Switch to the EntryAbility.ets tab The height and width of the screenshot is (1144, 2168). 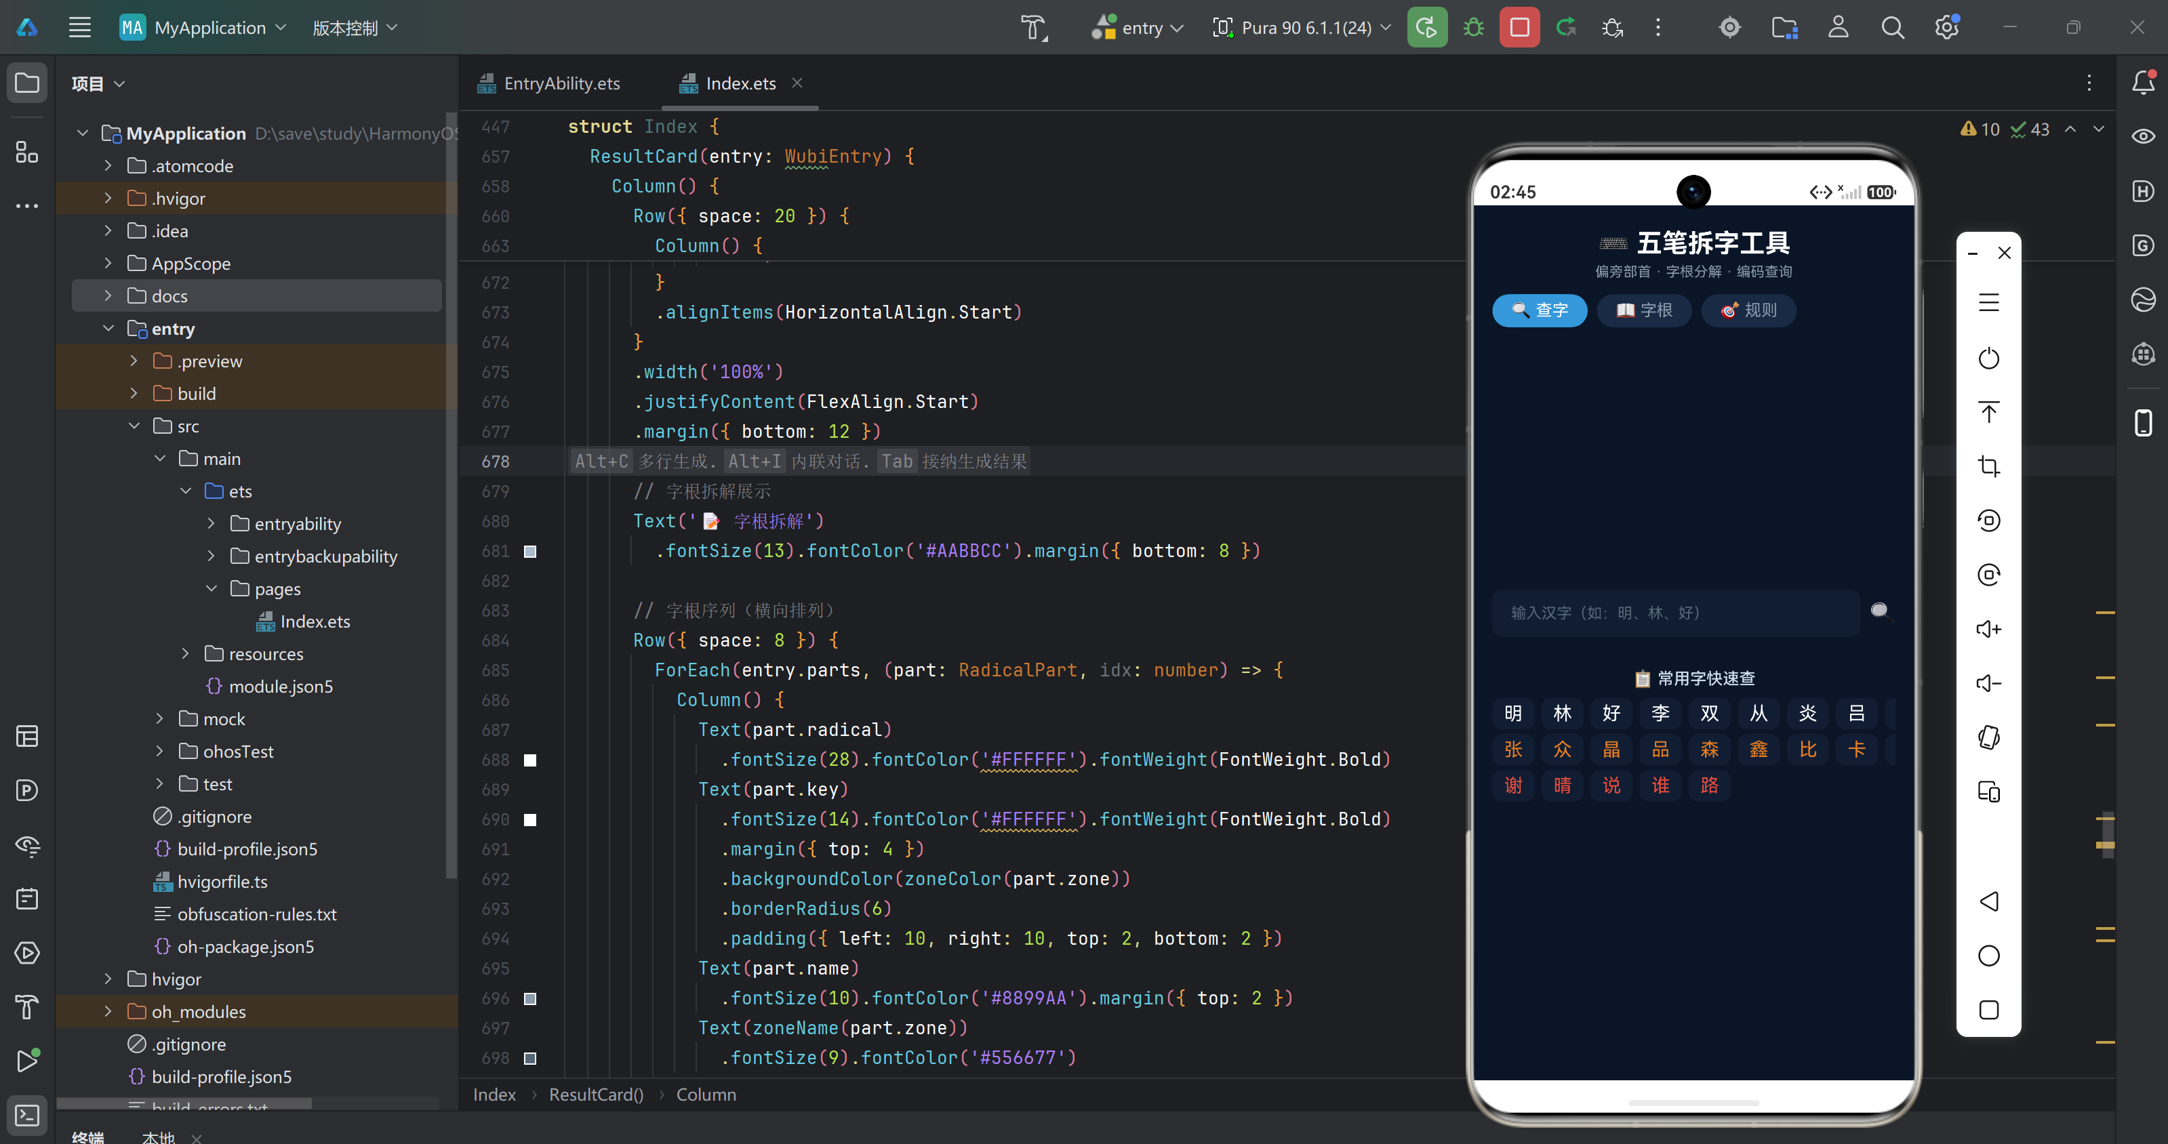click(x=548, y=83)
